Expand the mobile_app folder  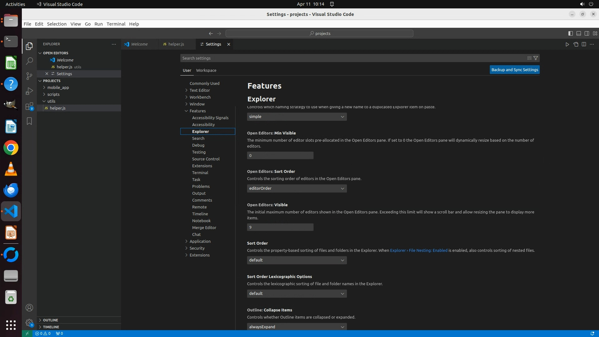click(x=58, y=87)
